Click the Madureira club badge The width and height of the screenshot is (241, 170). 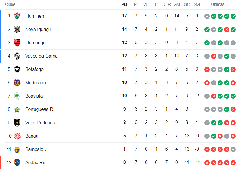click(x=17, y=83)
